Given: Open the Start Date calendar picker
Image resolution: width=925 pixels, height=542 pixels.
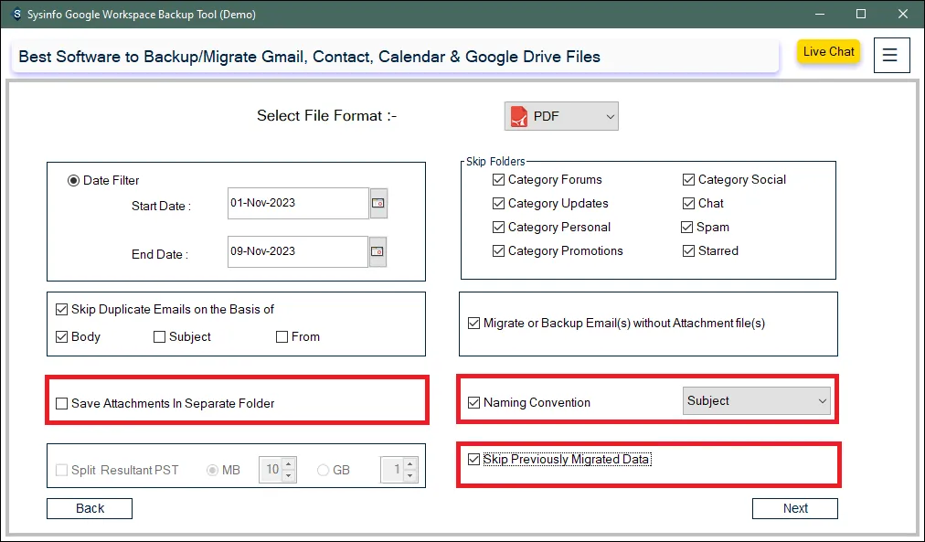Looking at the screenshot, I should [378, 204].
